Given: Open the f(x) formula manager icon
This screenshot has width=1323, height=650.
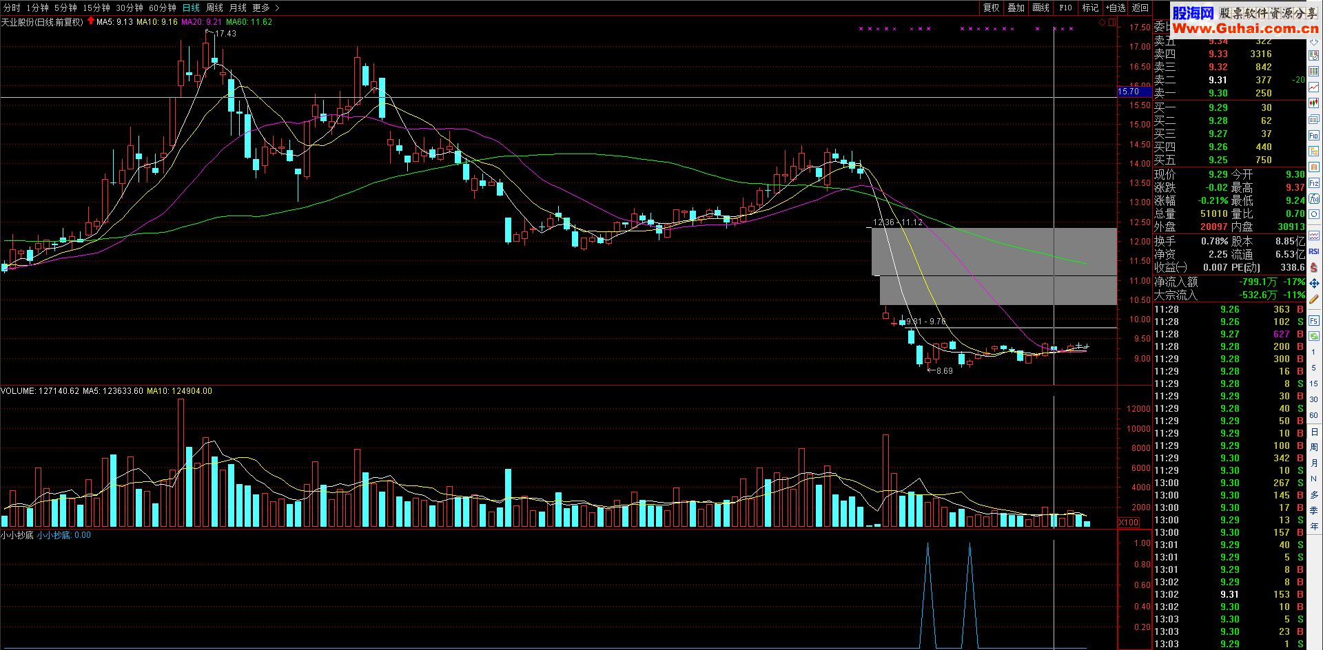Looking at the screenshot, I should point(1314,199).
